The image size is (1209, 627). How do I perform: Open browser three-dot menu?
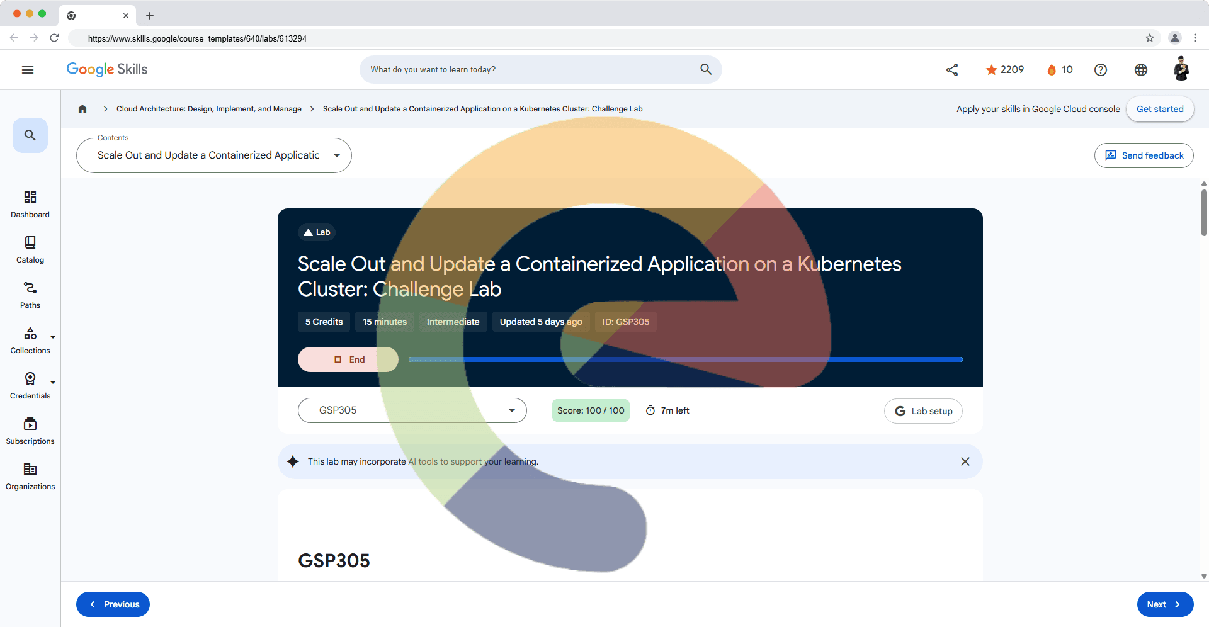[1195, 38]
